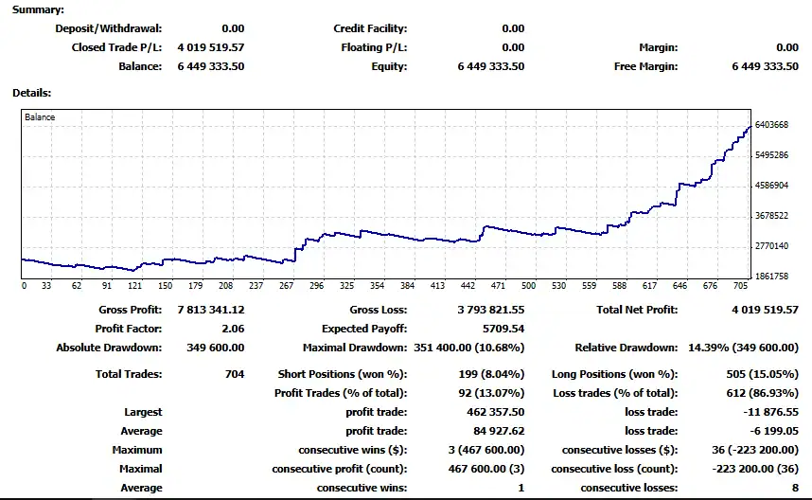This screenshot has height=500, width=812.
Task: Click the average profit trade value 84 927.62
Action: tap(499, 431)
